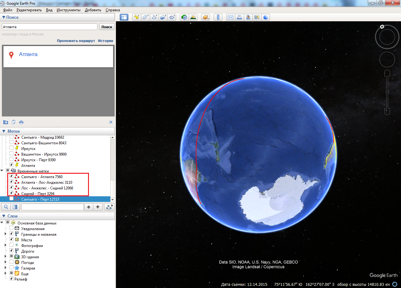This screenshot has height=288, width=401.
Task: Collapse the Метки panel
Action: [x=4, y=131]
